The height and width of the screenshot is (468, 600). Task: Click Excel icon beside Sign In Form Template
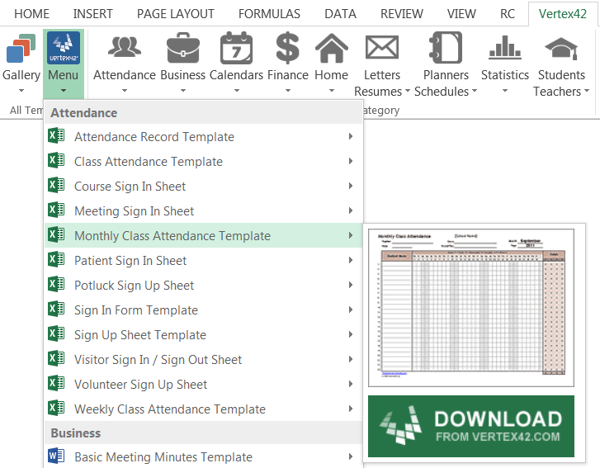[56, 310]
